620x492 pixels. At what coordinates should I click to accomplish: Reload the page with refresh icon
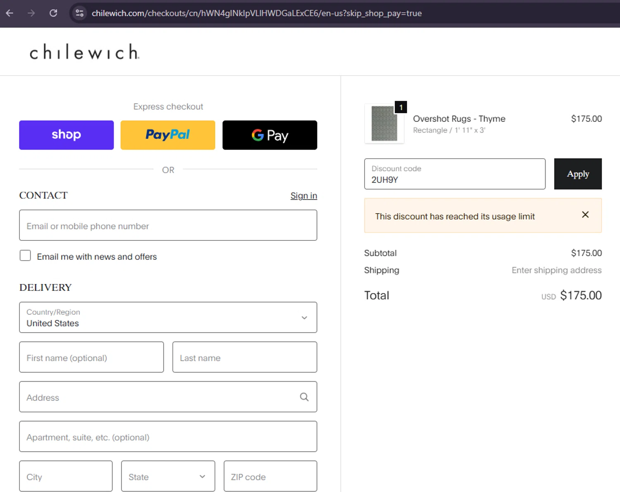pos(53,13)
